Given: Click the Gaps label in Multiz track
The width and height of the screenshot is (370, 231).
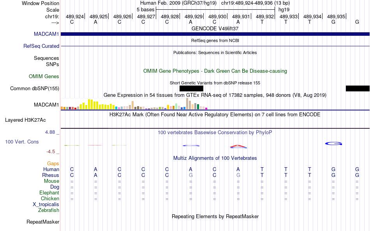Looking at the screenshot, I should tap(53, 164).
